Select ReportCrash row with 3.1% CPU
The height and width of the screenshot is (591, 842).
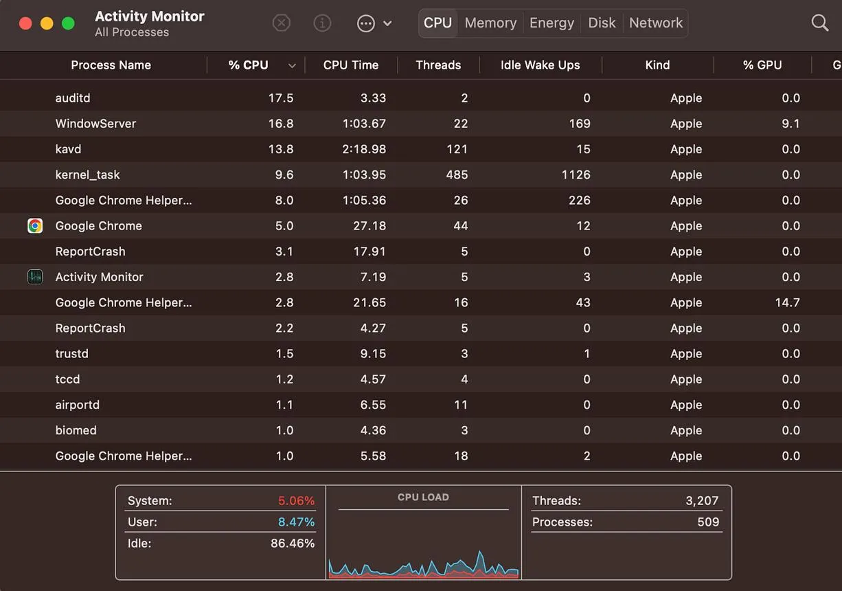tap(421, 252)
